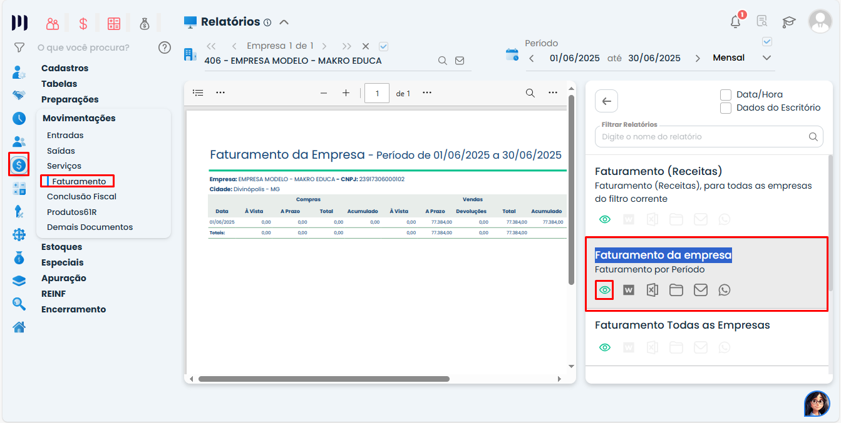Zoom in on the report with the plus button
Screen dimensions: 841x423
click(x=346, y=92)
